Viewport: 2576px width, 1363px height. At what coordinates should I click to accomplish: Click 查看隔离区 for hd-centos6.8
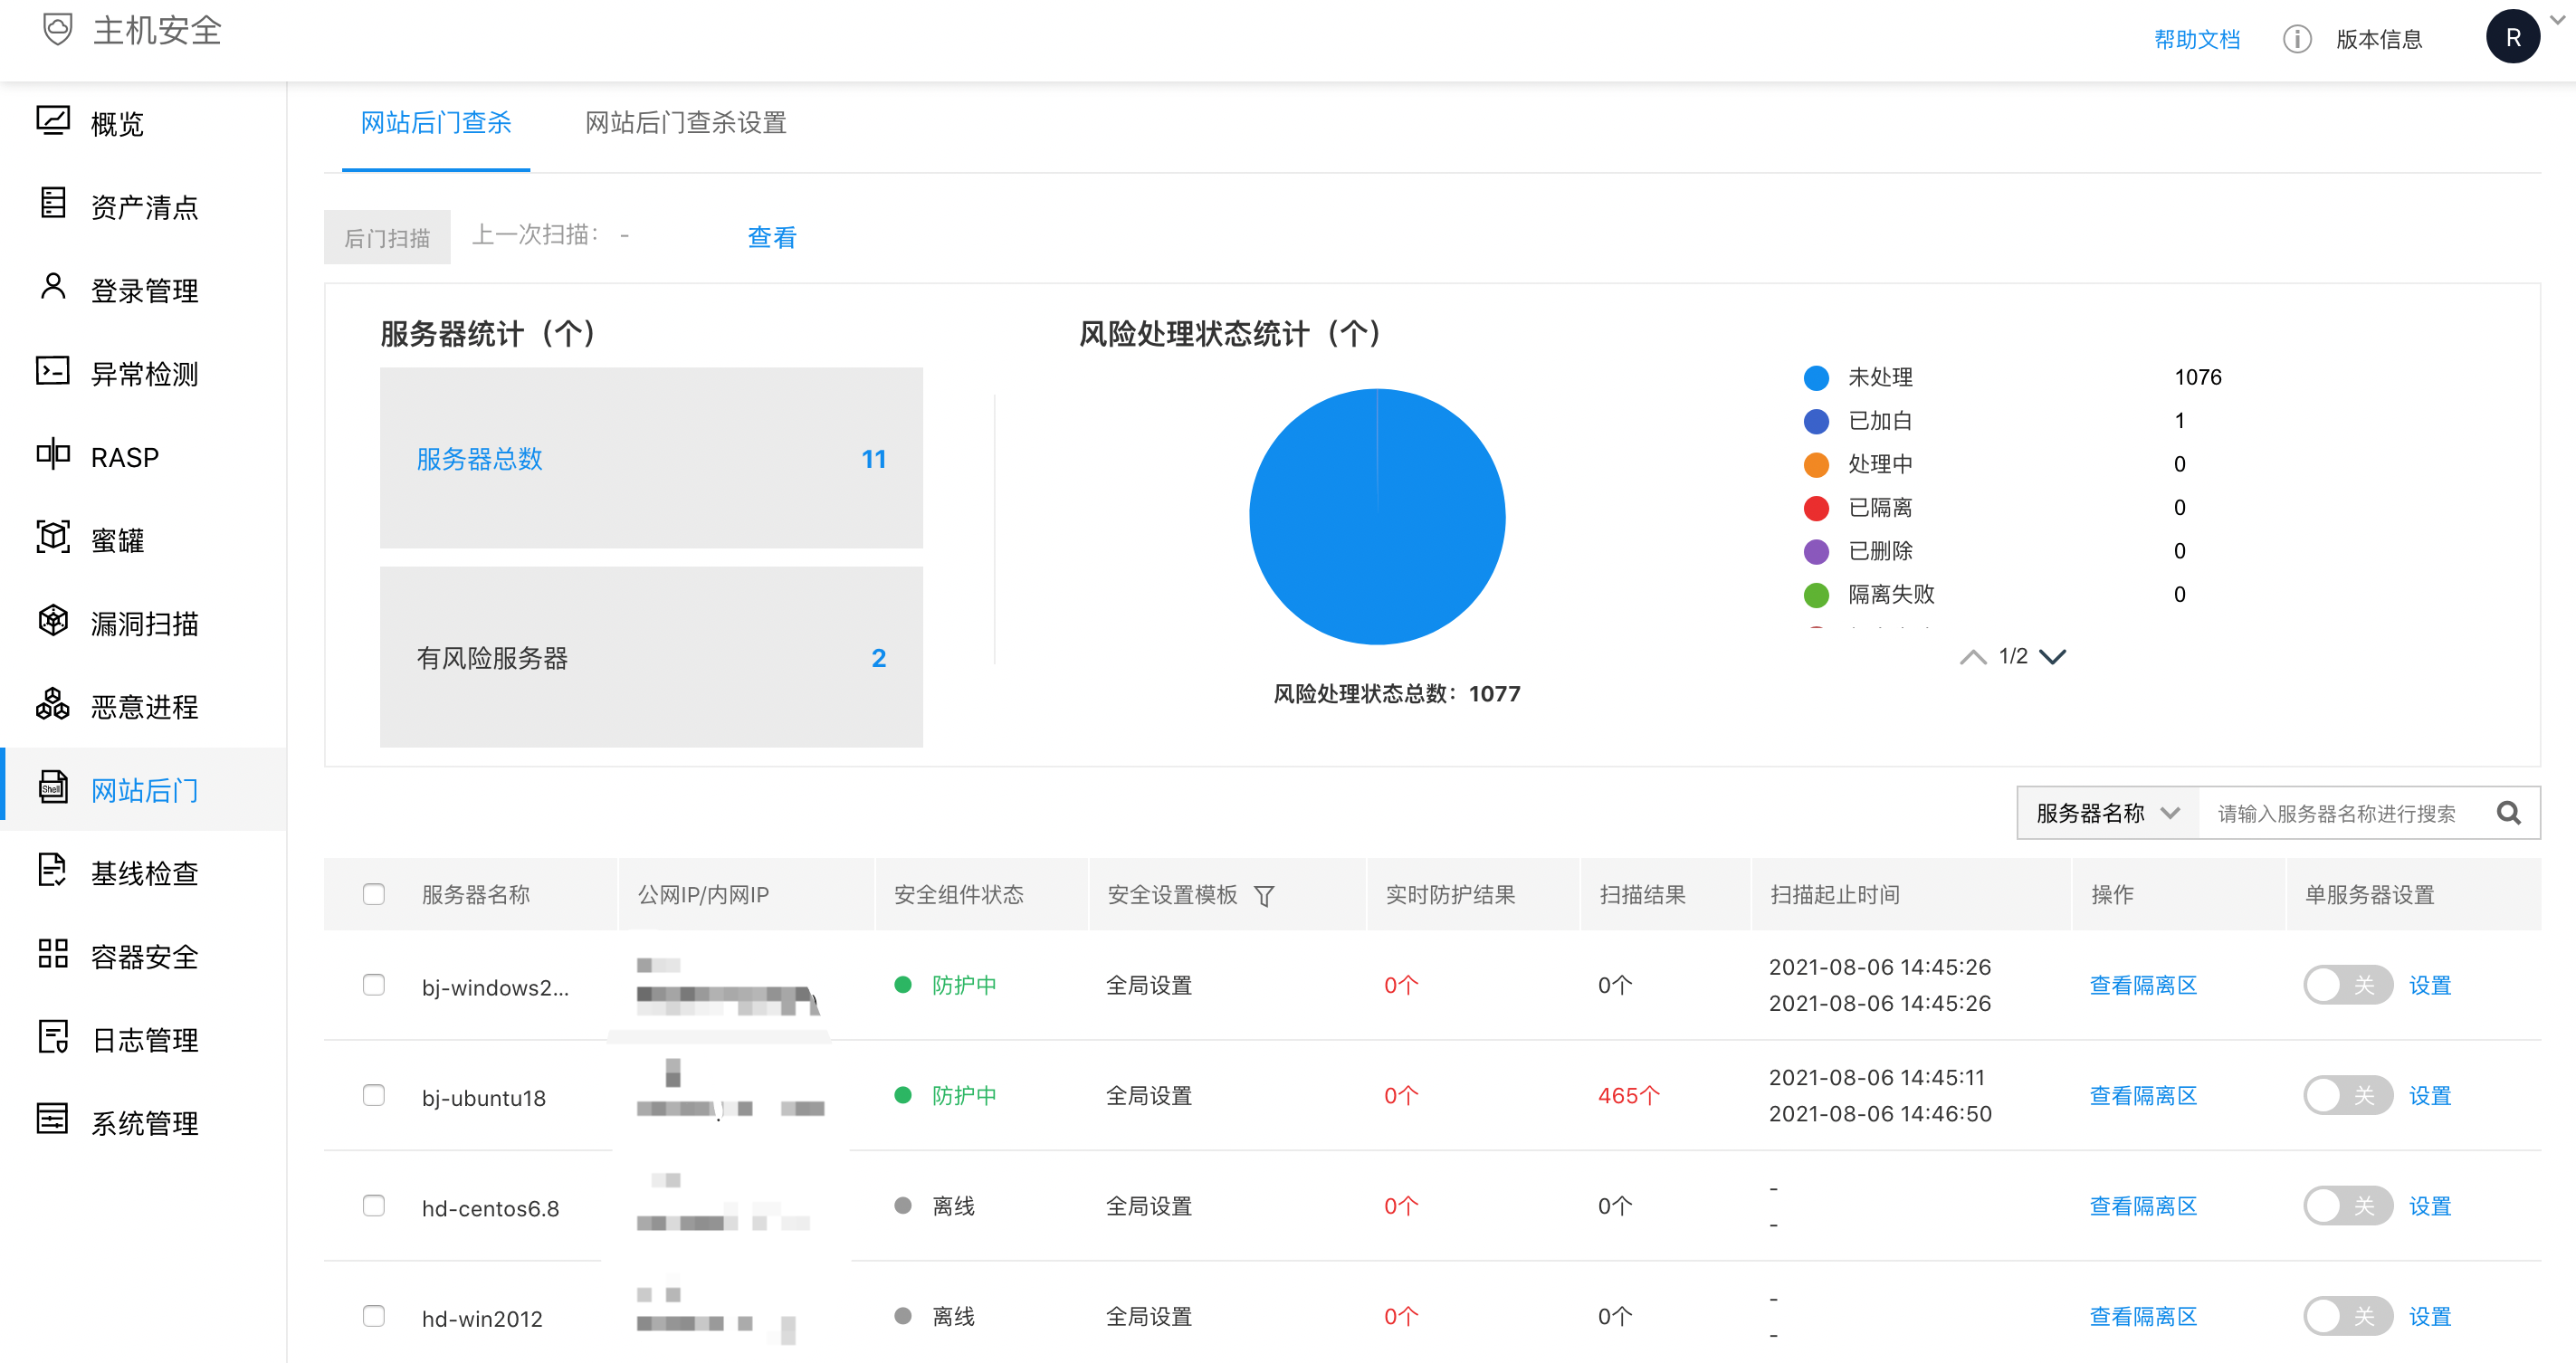point(2143,1206)
